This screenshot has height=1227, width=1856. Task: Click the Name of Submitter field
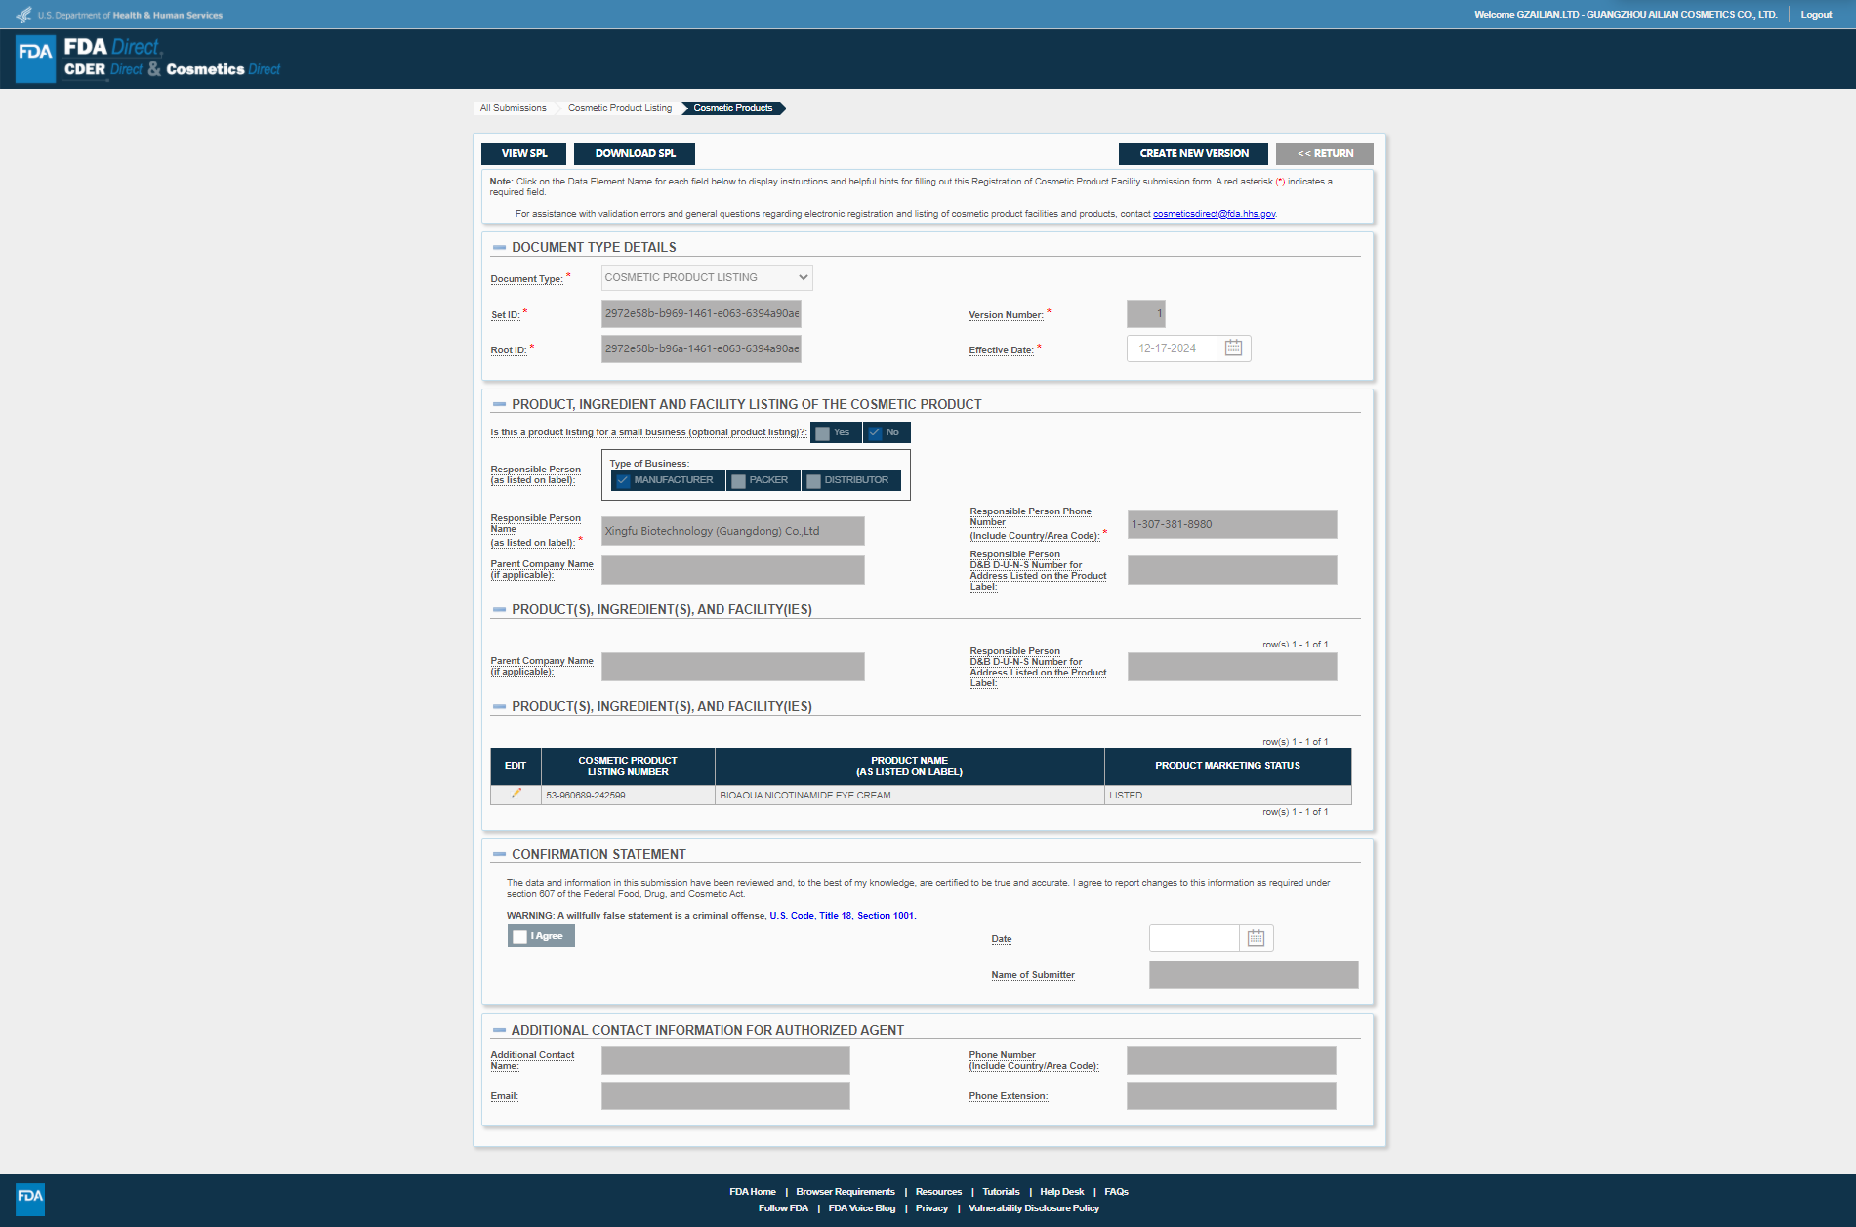point(1253,975)
